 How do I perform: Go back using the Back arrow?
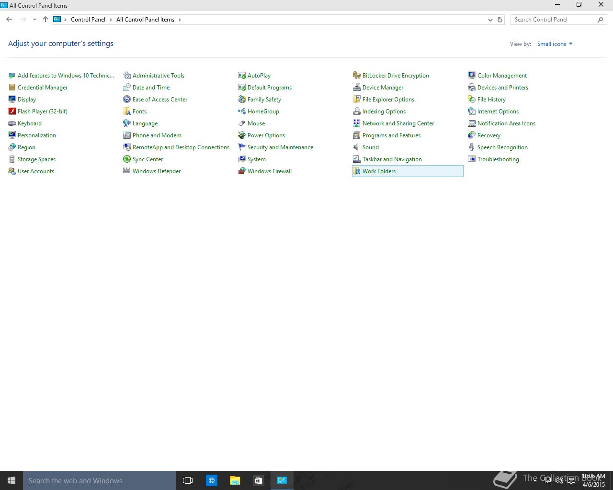pos(9,20)
